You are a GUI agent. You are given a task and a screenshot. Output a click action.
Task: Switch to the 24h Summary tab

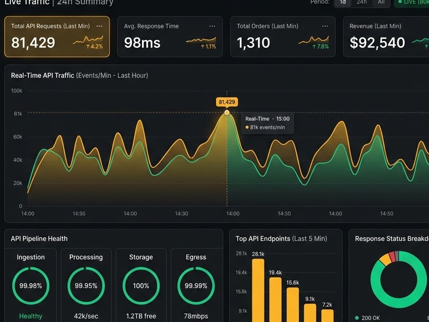click(x=85, y=3)
